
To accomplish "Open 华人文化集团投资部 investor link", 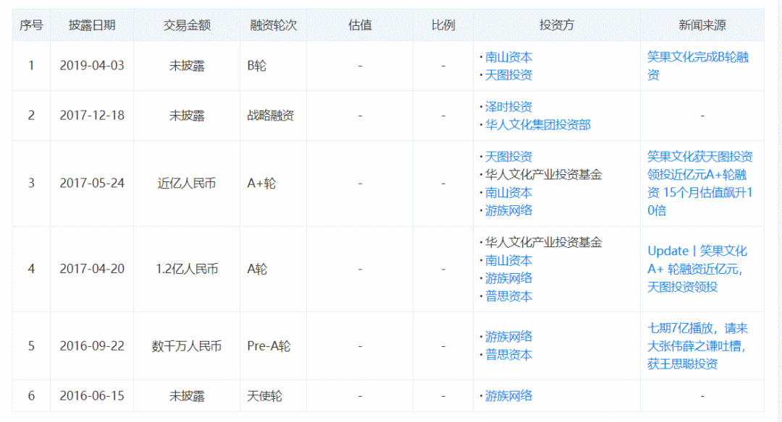I will (x=537, y=125).
